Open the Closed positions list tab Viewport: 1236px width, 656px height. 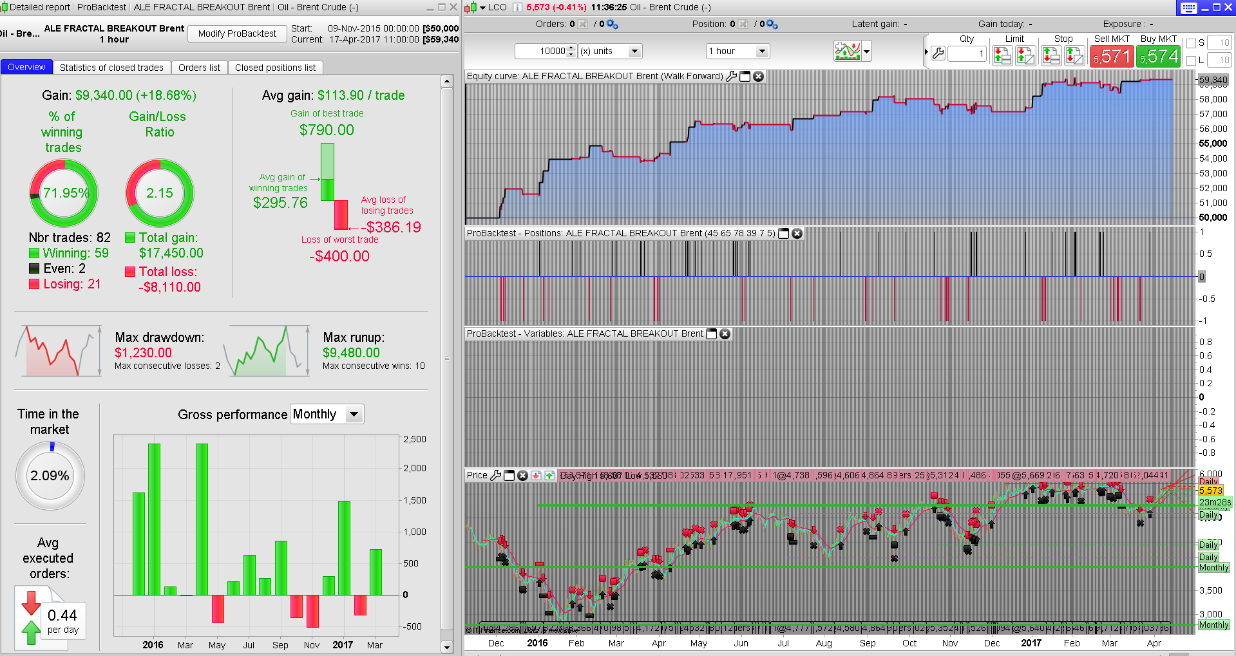(x=275, y=68)
